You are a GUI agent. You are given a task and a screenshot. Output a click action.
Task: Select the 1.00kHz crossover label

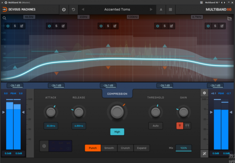(133, 17)
